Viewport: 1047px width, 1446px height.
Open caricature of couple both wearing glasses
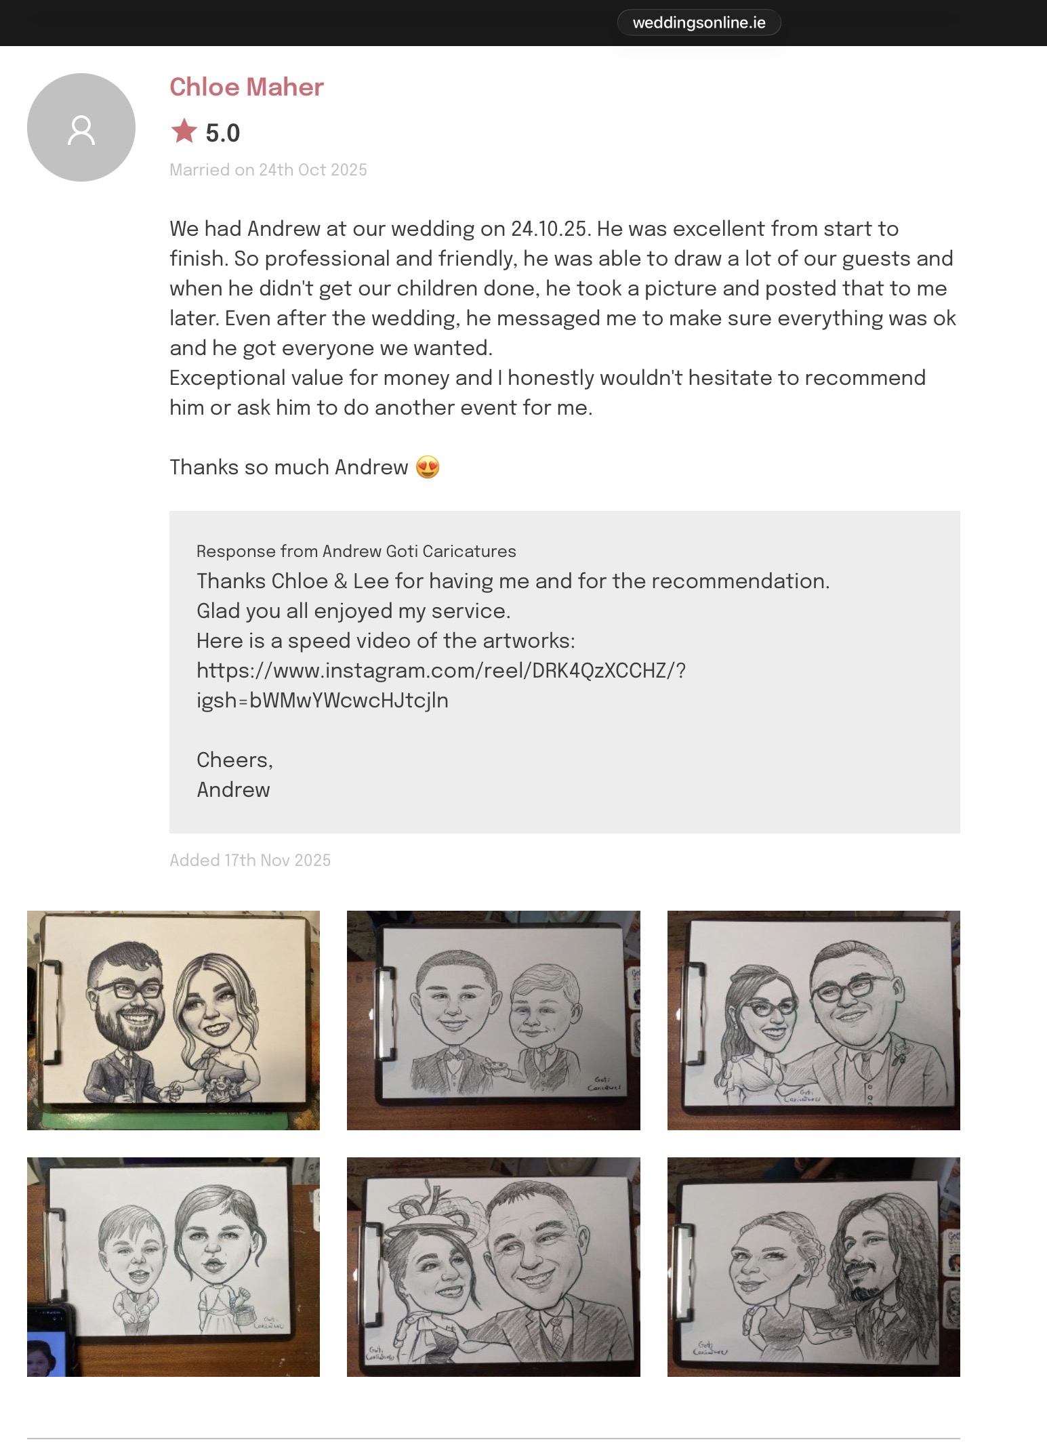pos(813,1020)
